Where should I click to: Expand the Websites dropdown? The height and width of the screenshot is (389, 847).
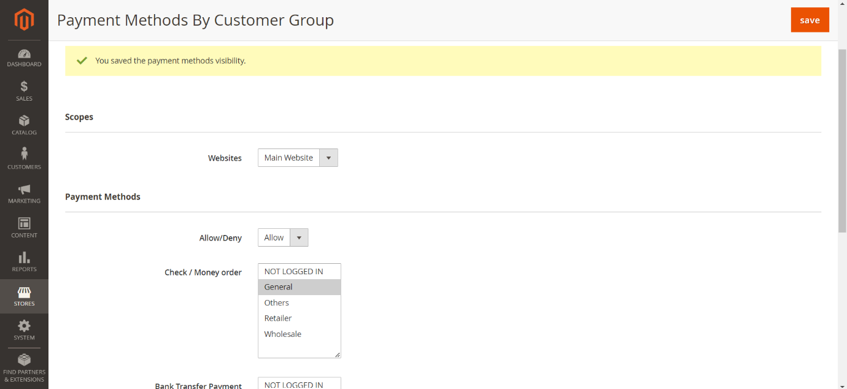298,158
